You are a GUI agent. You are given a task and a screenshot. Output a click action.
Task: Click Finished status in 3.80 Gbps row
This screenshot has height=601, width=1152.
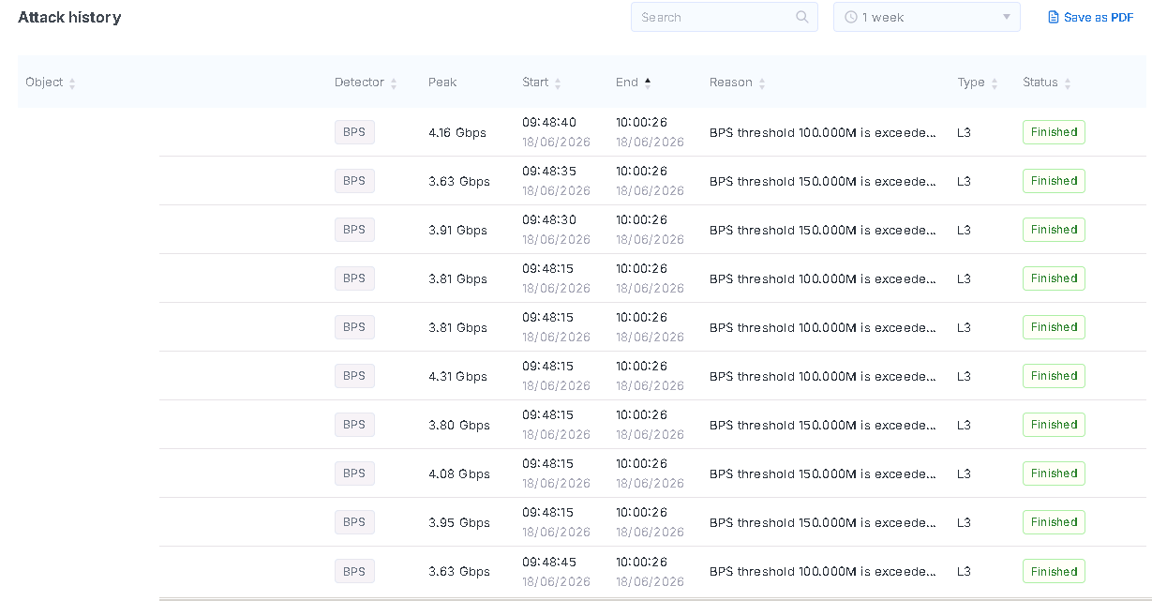point(1054,425)
